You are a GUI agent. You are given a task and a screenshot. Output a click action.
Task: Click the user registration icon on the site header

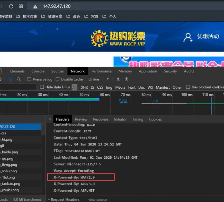pos(188,37)
